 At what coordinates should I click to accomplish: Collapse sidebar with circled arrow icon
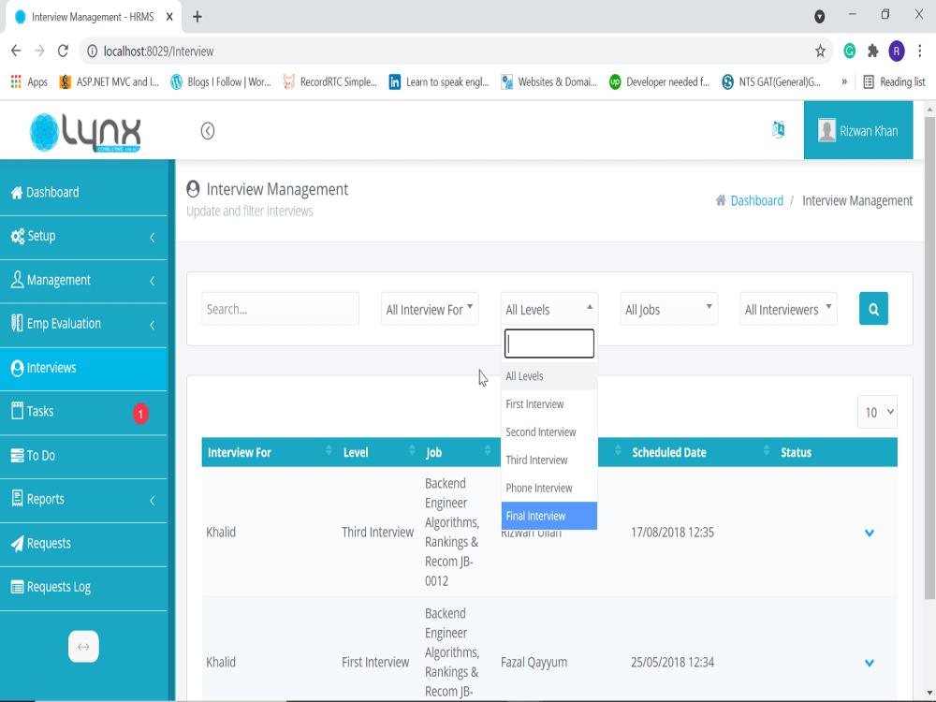click(x=207, y=131)
